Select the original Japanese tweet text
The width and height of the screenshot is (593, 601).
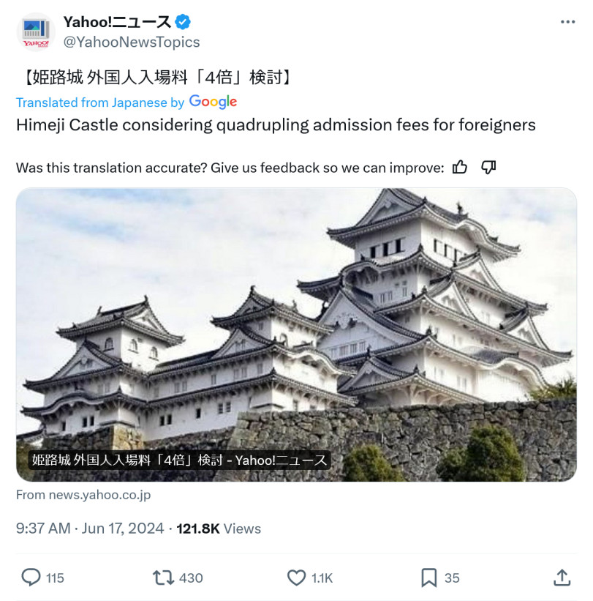[157, 78]
